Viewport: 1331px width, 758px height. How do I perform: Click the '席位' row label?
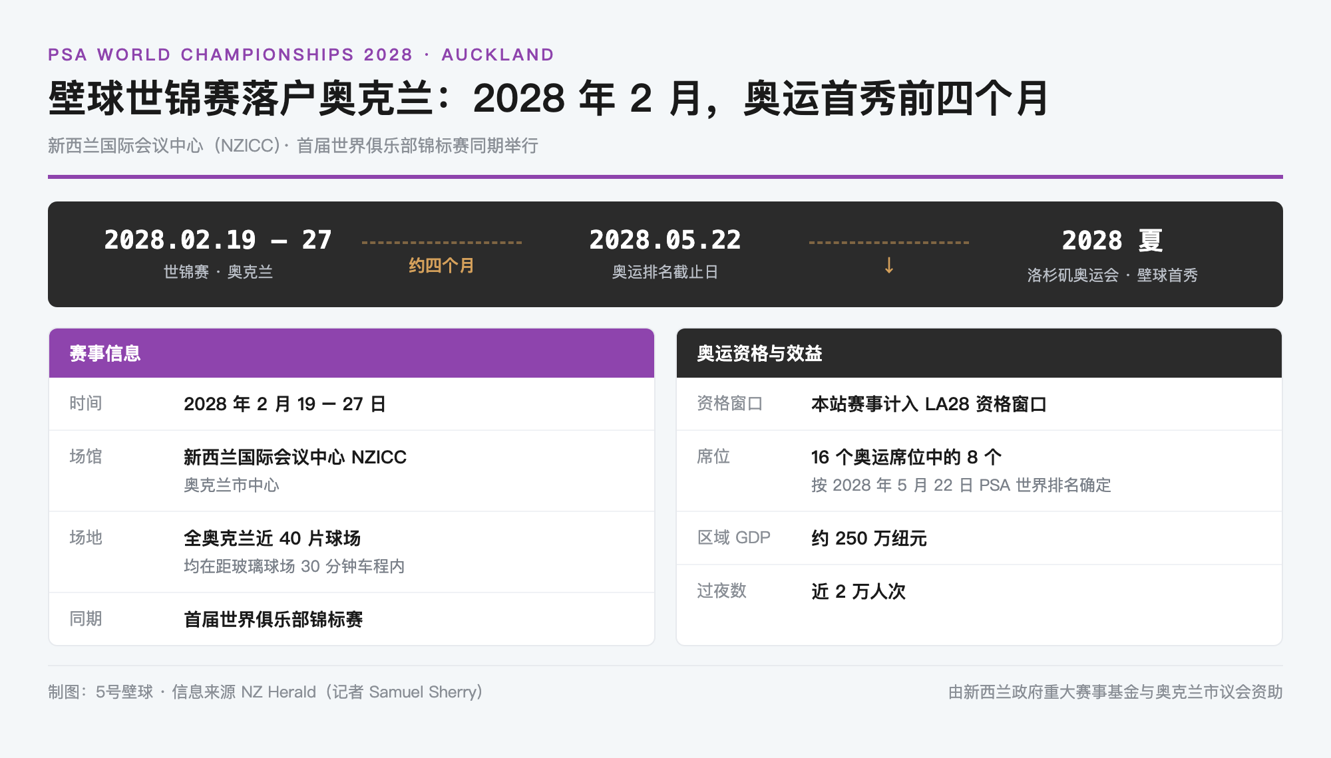coord(713,457)
